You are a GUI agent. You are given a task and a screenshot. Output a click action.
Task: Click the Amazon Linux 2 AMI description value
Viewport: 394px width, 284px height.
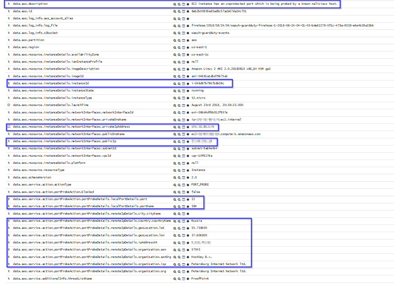point(231,69)
